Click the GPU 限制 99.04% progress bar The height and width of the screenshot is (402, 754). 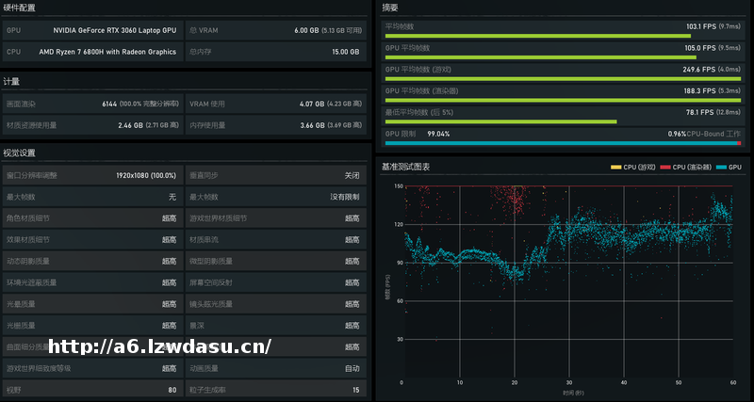pyautogui.click(x=559, y=143)
